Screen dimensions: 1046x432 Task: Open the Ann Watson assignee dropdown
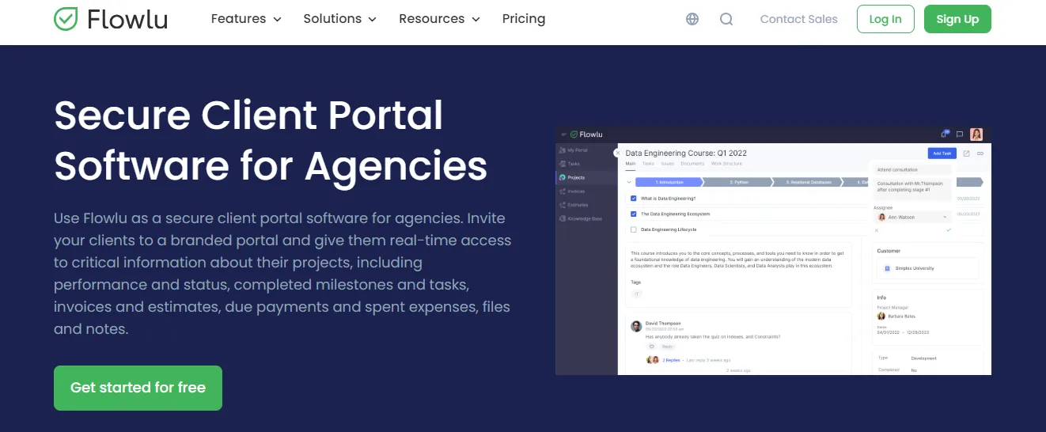coord(912,217)
